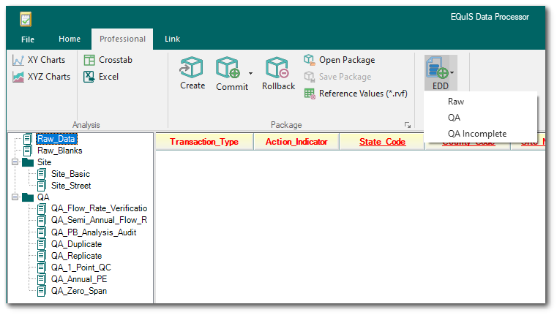Viewport: 557px width, 315px height.
Task: Click the Commit package icon
Action: 228,68
